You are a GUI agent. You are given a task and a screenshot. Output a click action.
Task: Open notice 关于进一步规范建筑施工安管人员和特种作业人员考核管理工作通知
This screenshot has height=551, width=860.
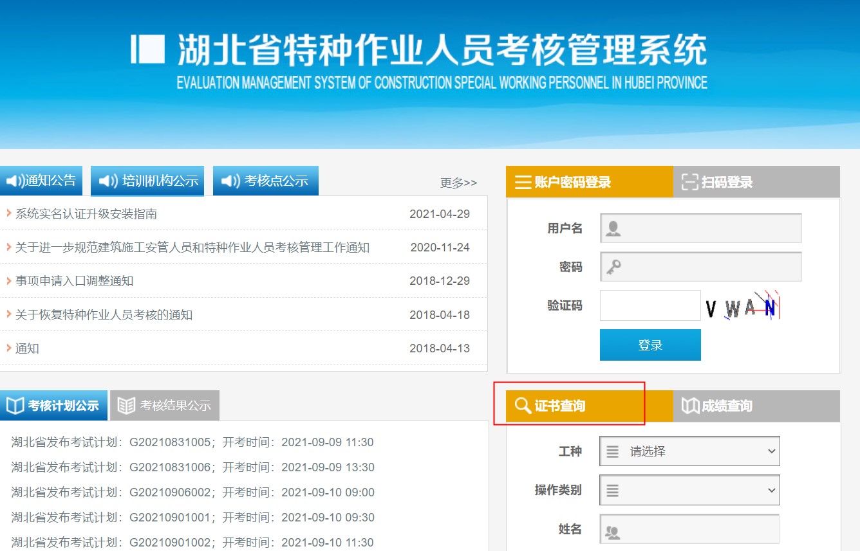click(x=192, y=248)
